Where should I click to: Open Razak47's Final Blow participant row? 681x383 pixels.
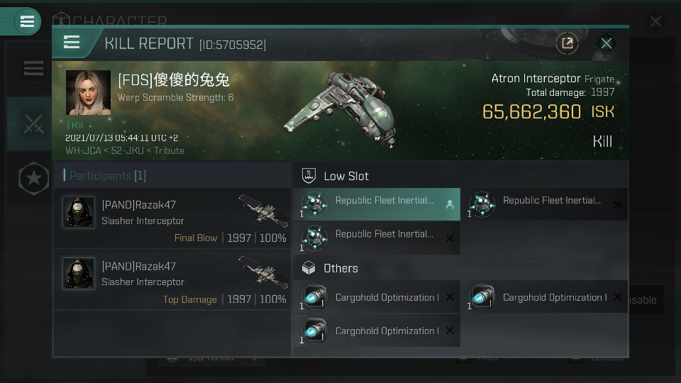[172, 218]
